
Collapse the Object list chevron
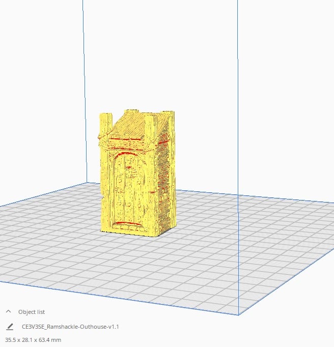9,311
